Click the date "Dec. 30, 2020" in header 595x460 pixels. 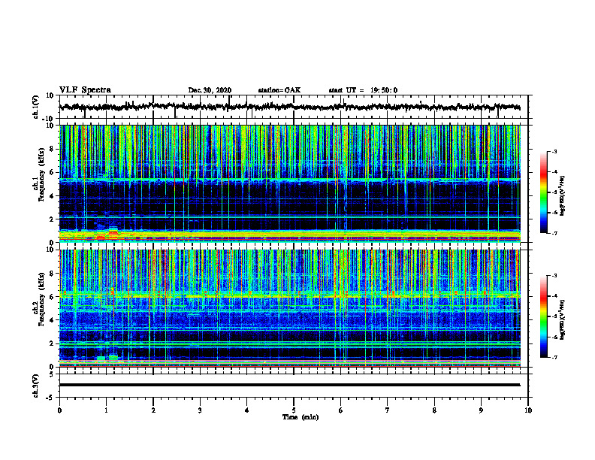pyautogui.click(x=210, y=90)
